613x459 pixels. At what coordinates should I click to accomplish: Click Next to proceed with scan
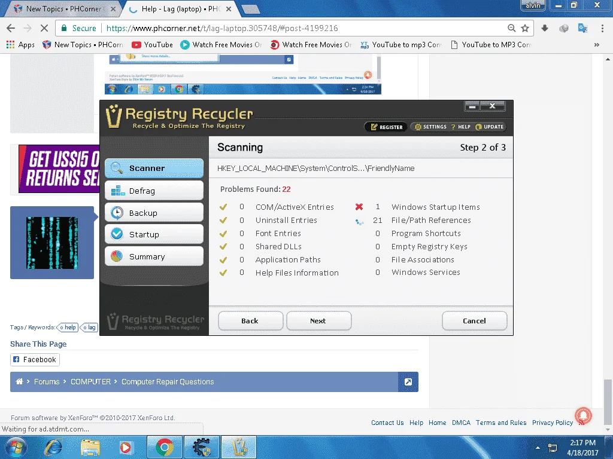tap(318, 321)
